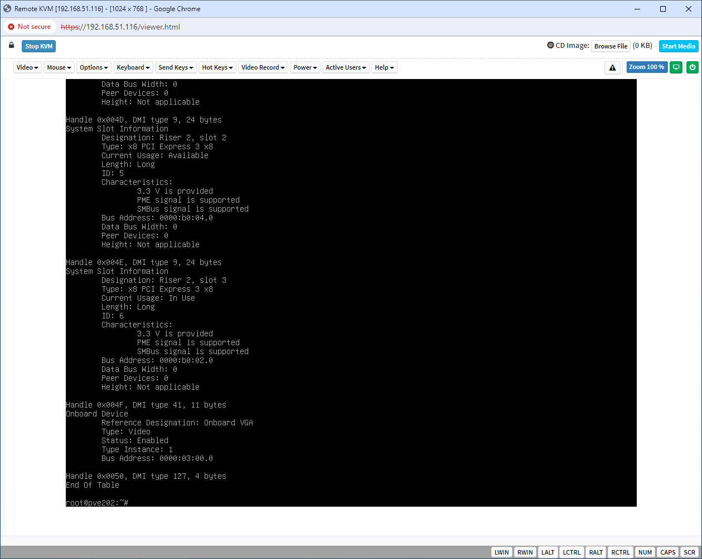Click the Not secure warning icon
Viewport: 702px width, 559px height.
[11, 27]
